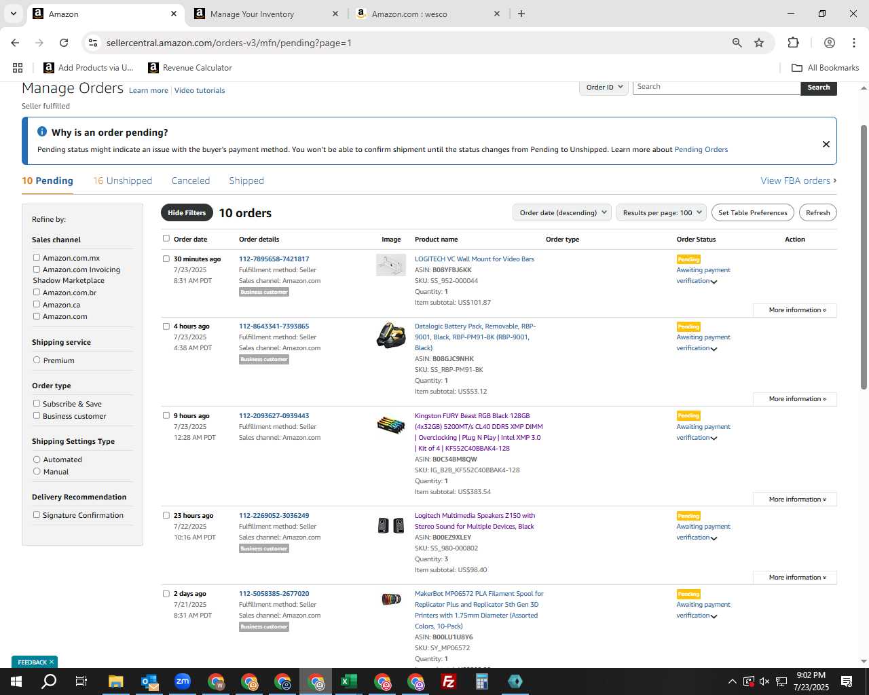Click the info icon in the pending banner
869x695 pixels.
(42, 132)
